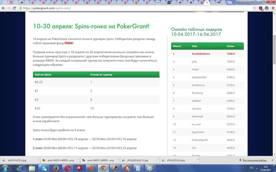Switch to Google Chrome on the taskbar
The image size is (276, 172).
click(103, 168)
